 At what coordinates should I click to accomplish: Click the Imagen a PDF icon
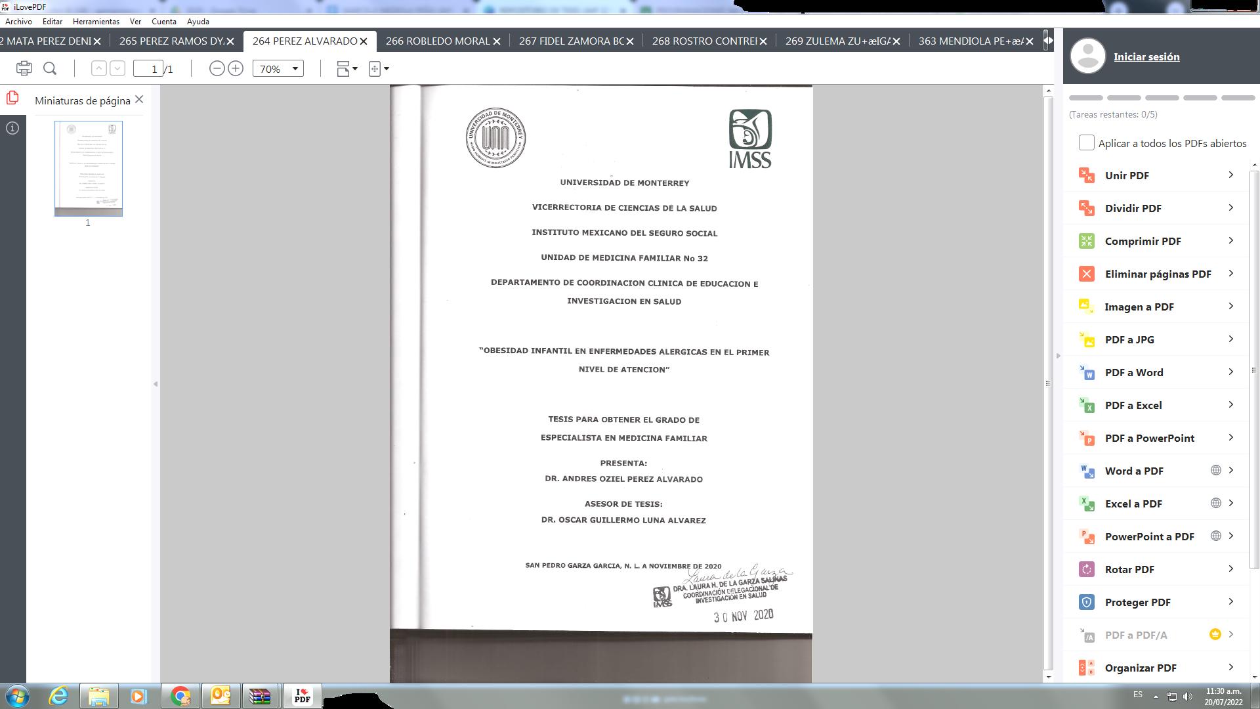[x=1087, y=307]
